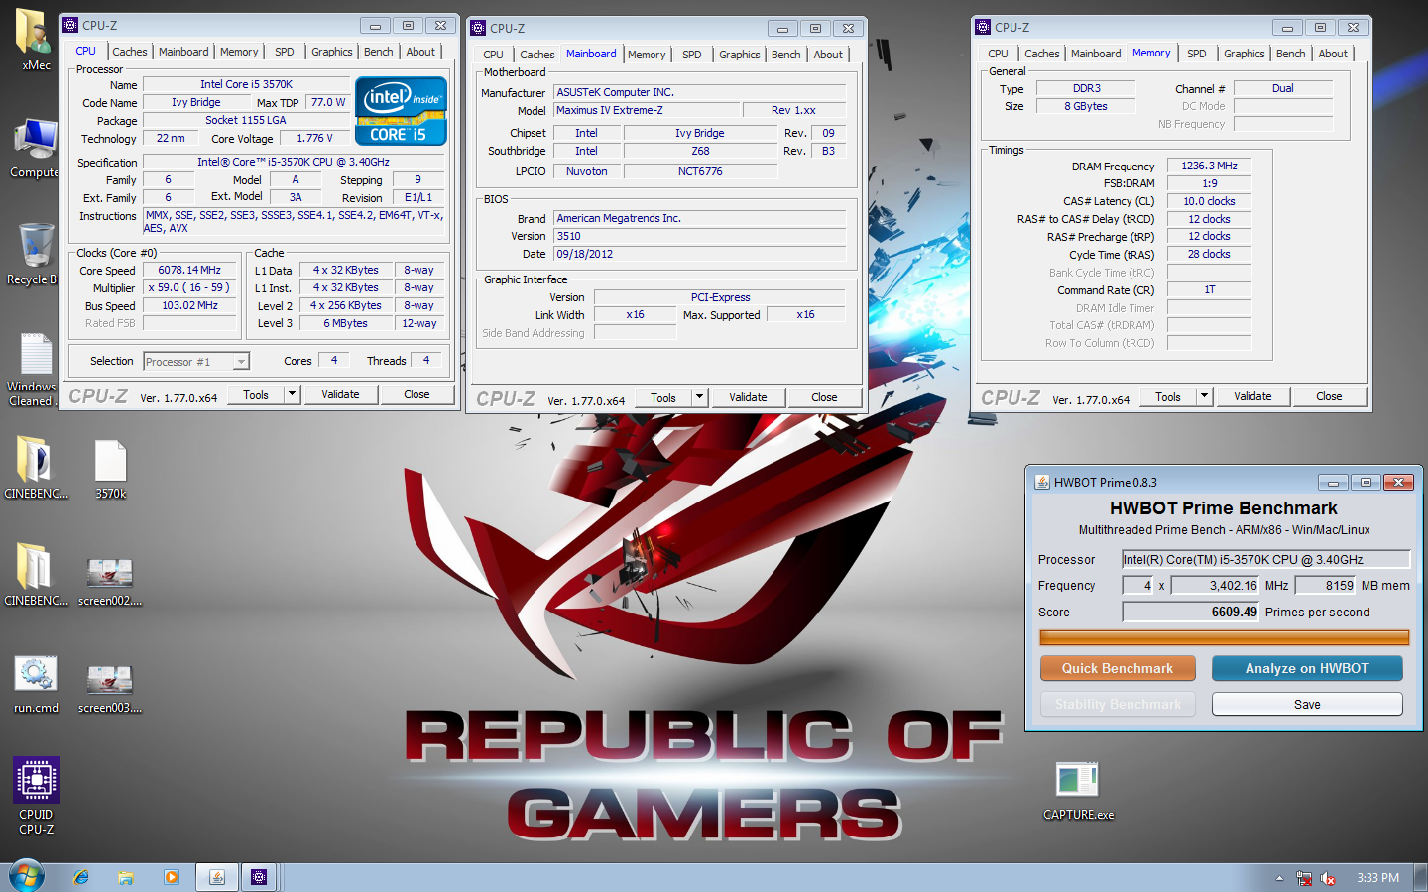Screen dimensions: 1428x892
Task: Open the Windows Start menu orb
Action: point(27,877)
